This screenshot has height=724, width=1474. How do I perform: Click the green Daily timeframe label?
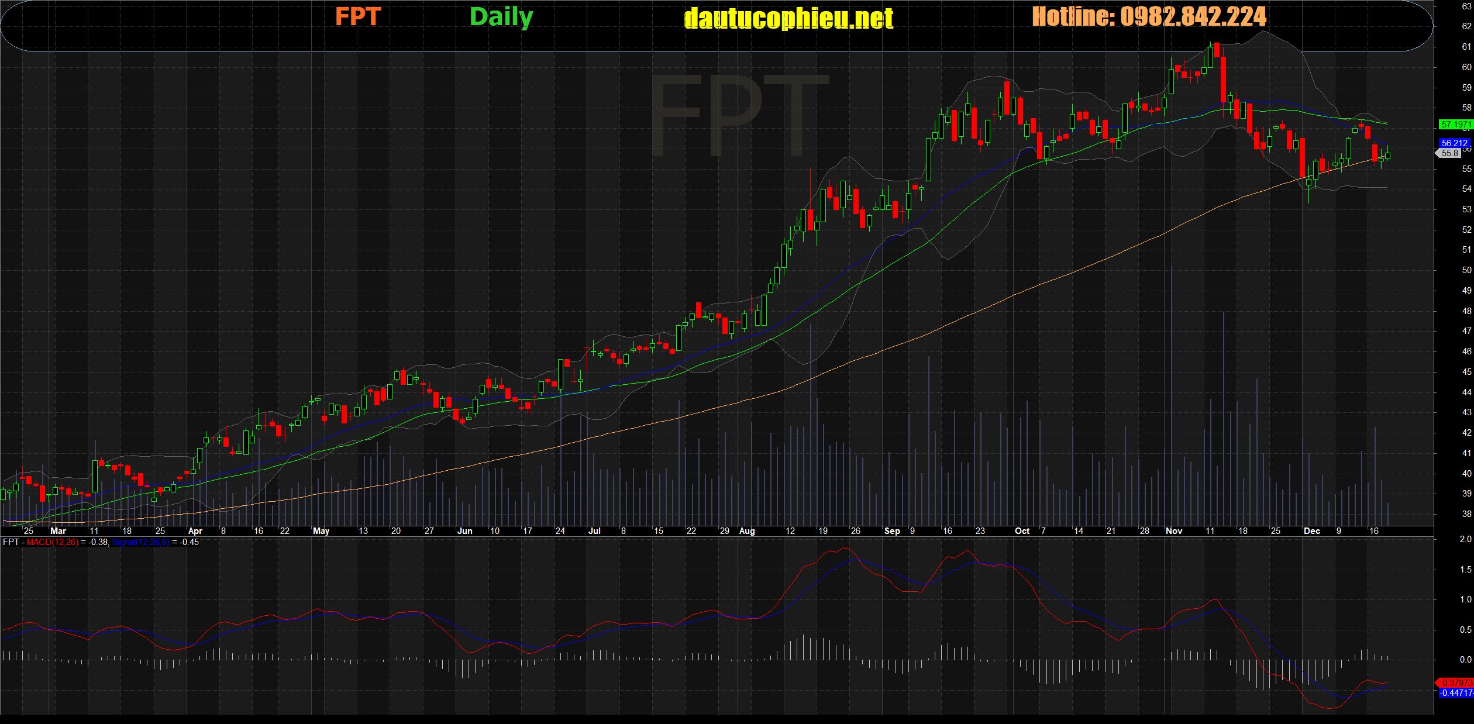pyautogui.click(x=501, y=17)
